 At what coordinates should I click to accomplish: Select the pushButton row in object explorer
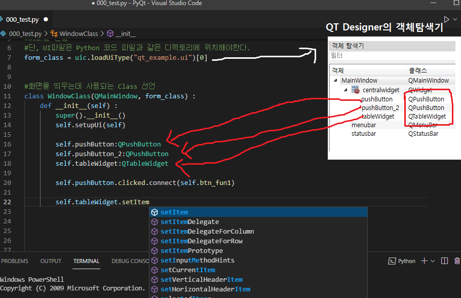376,99
